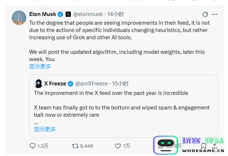The height and width of the screenshot is (156, 228).
Task: Click the reply icon under the post
Action: (x=33, y=146)
